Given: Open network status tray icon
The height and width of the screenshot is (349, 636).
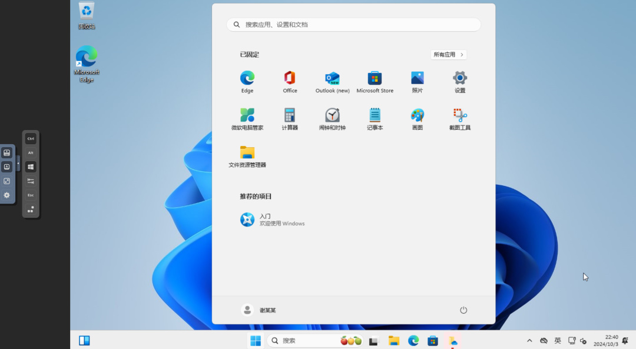Looking at the screenshot, I should (572, 341).
